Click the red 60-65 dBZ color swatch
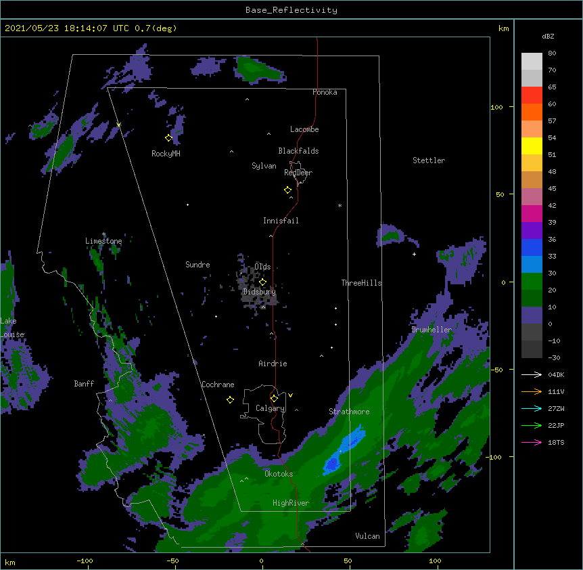Viewport: 583px width, 570px height. coord(532,95)
